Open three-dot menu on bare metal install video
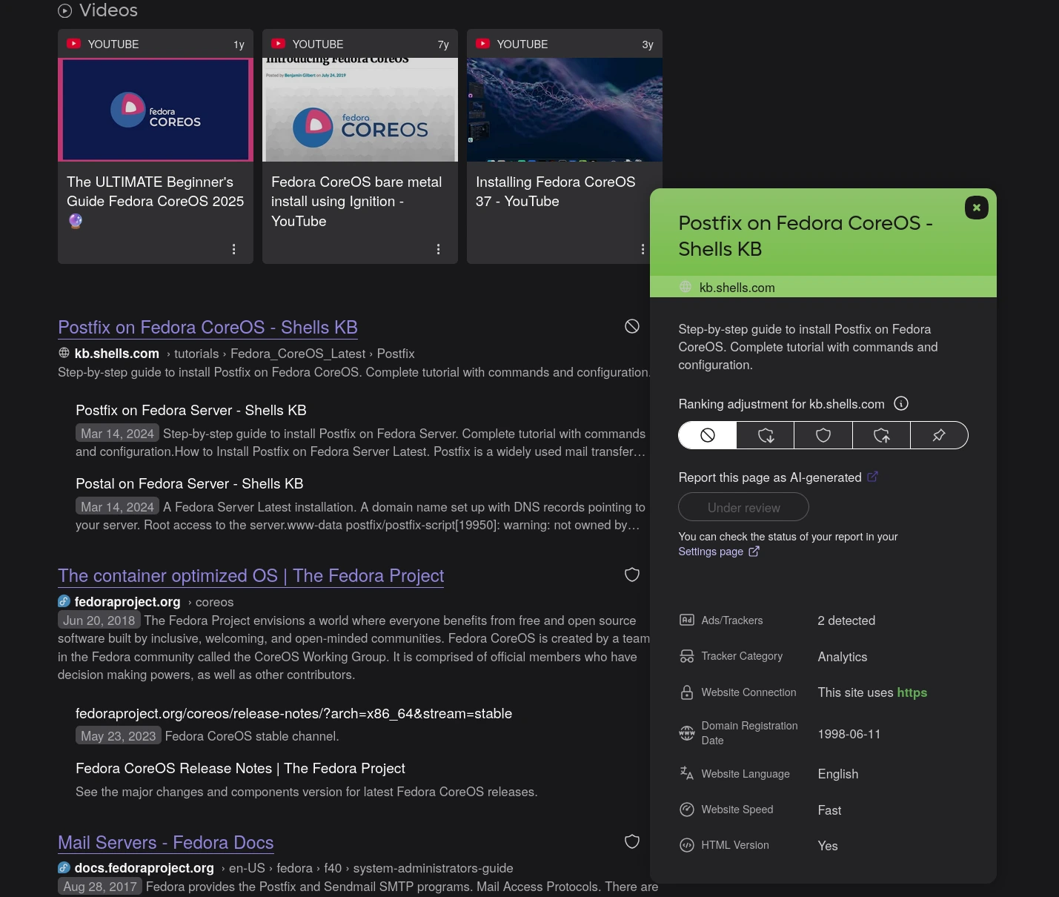 [438, 249]
